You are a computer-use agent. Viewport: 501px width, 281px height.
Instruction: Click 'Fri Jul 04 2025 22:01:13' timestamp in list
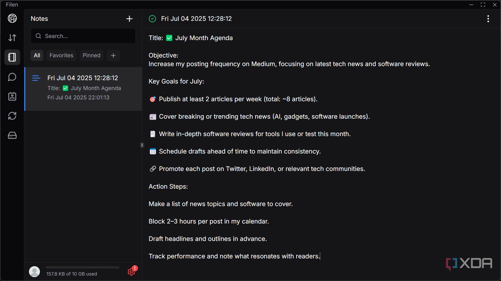tap(78, 98)
